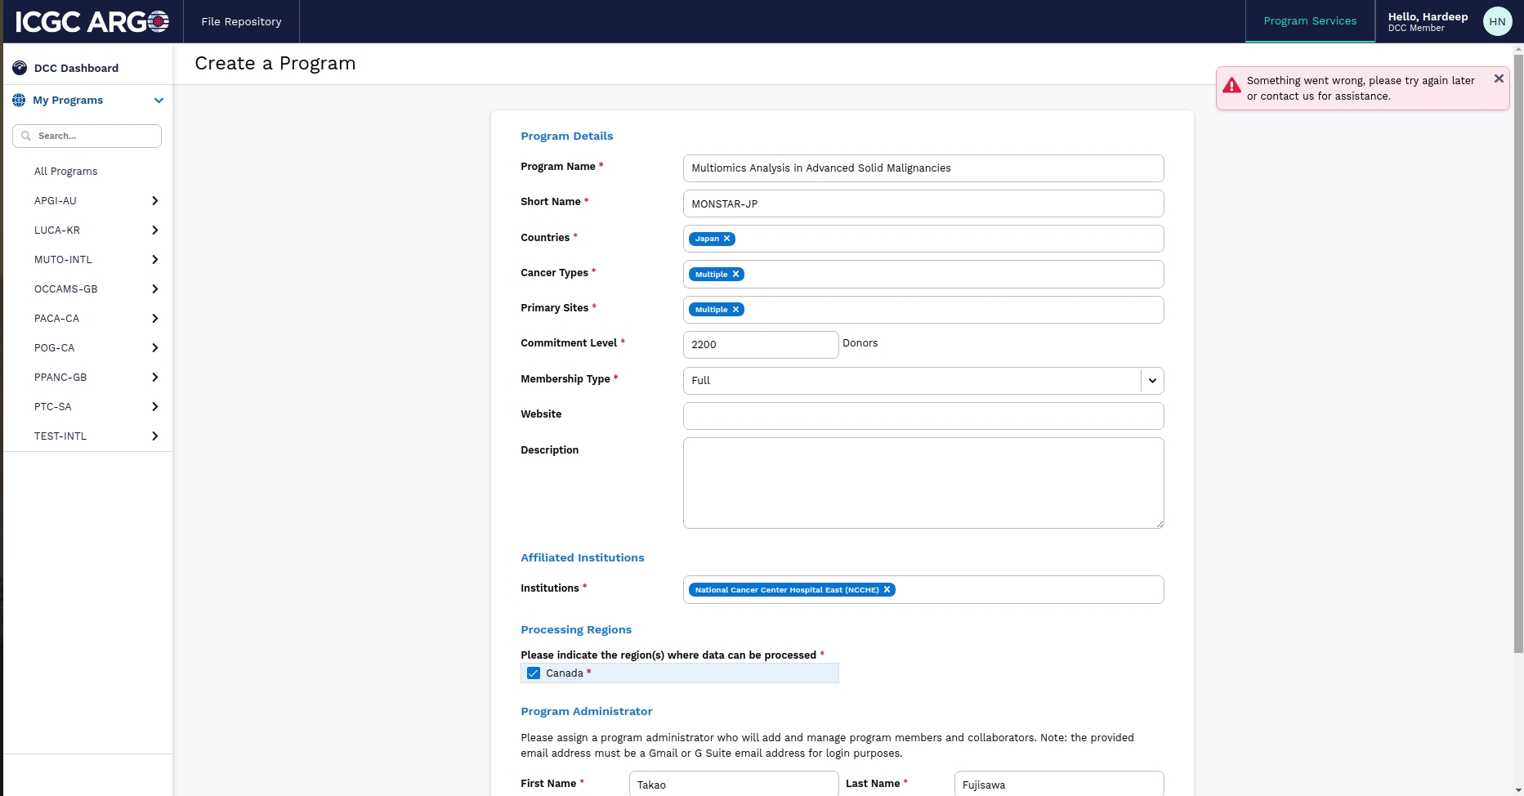Expand the APGI-AU program entry

pyautogui.click(x=154, y=200)
